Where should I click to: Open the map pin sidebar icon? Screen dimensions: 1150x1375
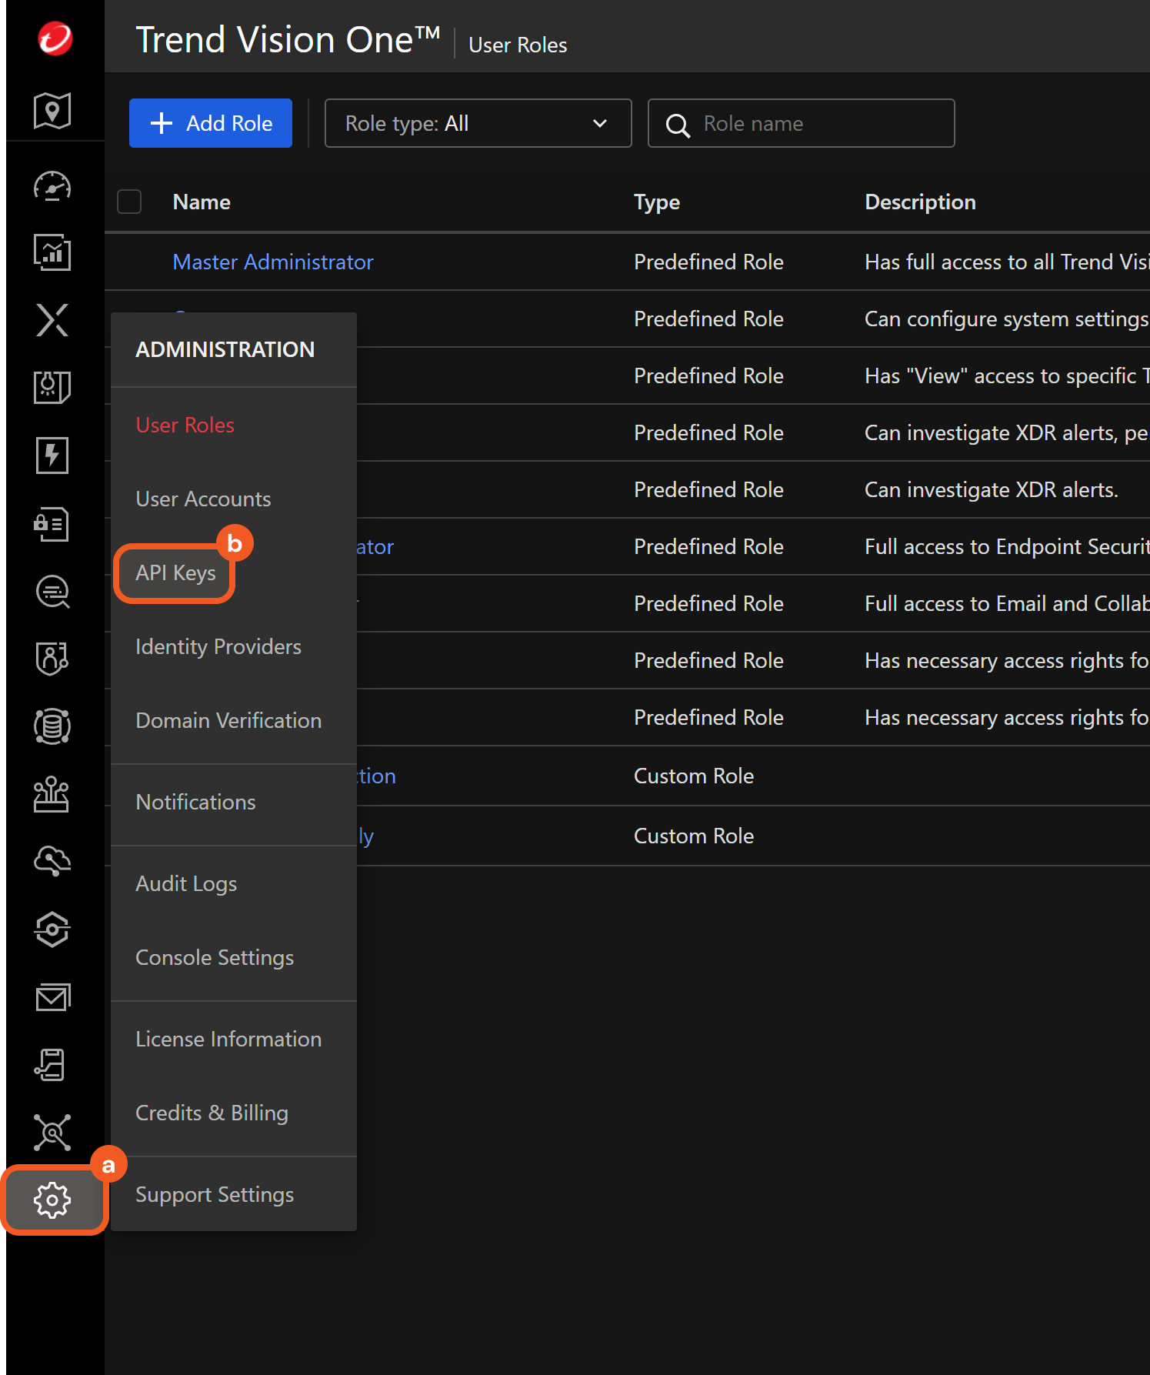[52, 111]
